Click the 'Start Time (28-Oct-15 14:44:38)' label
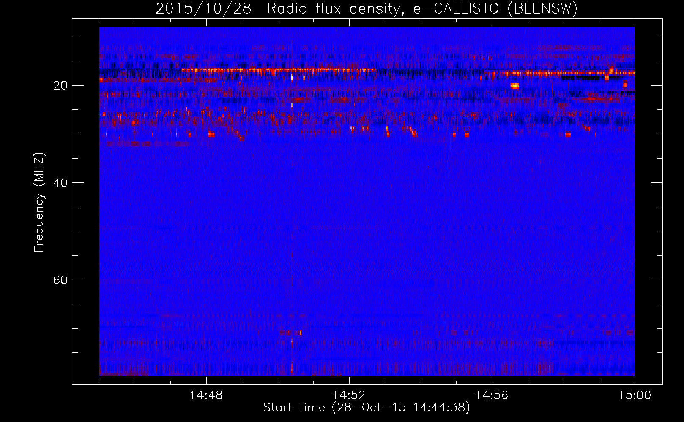The width and height of the screenshot is (684, 422). point(367,408)
